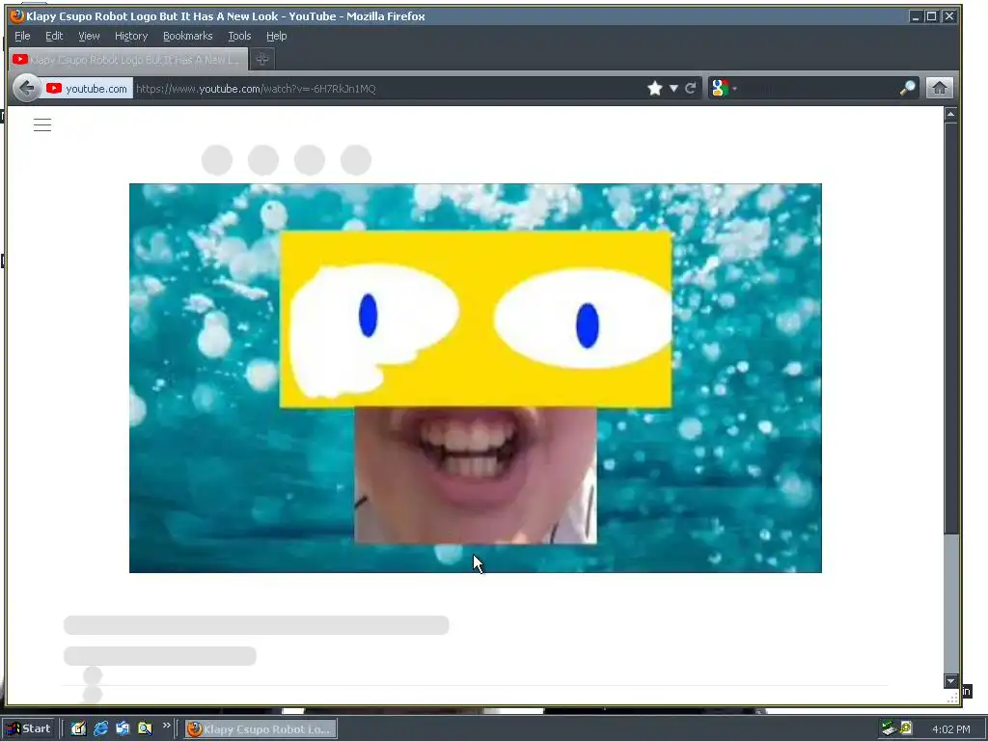The height and width of the screenshot is (741, 988).
Task: Open the Start menu
Action: (x=29, y=728)
